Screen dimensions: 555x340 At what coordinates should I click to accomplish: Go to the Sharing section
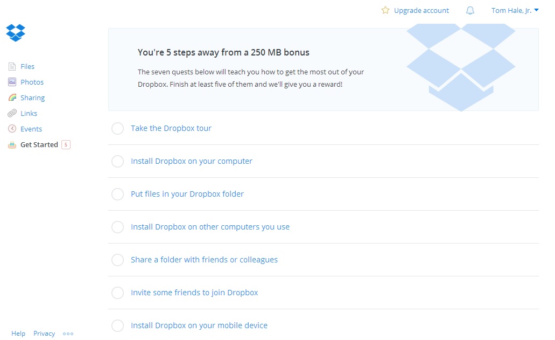[x=32, y=98]
